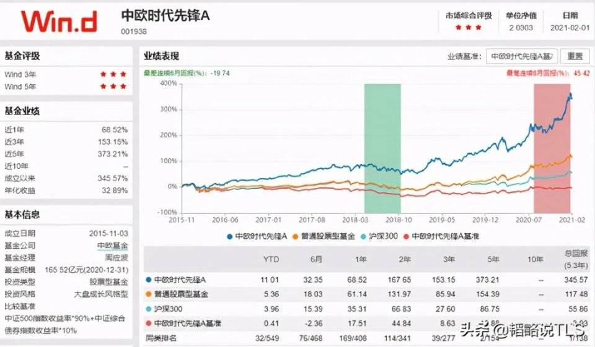Click the red max gain highlighted region
The width and height of the screenshot is (595, 347).
point(552,148)
